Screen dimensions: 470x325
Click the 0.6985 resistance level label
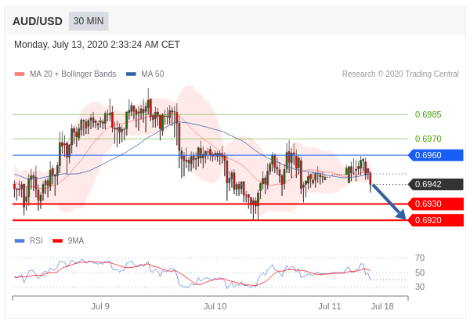point(428,114)
